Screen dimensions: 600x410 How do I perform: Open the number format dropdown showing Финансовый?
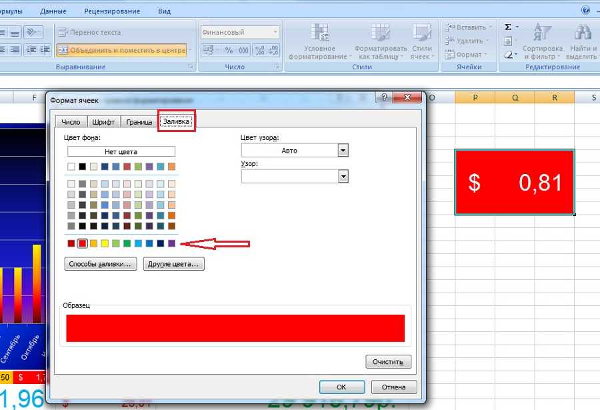pyautogui.click(x=275, y=32)
